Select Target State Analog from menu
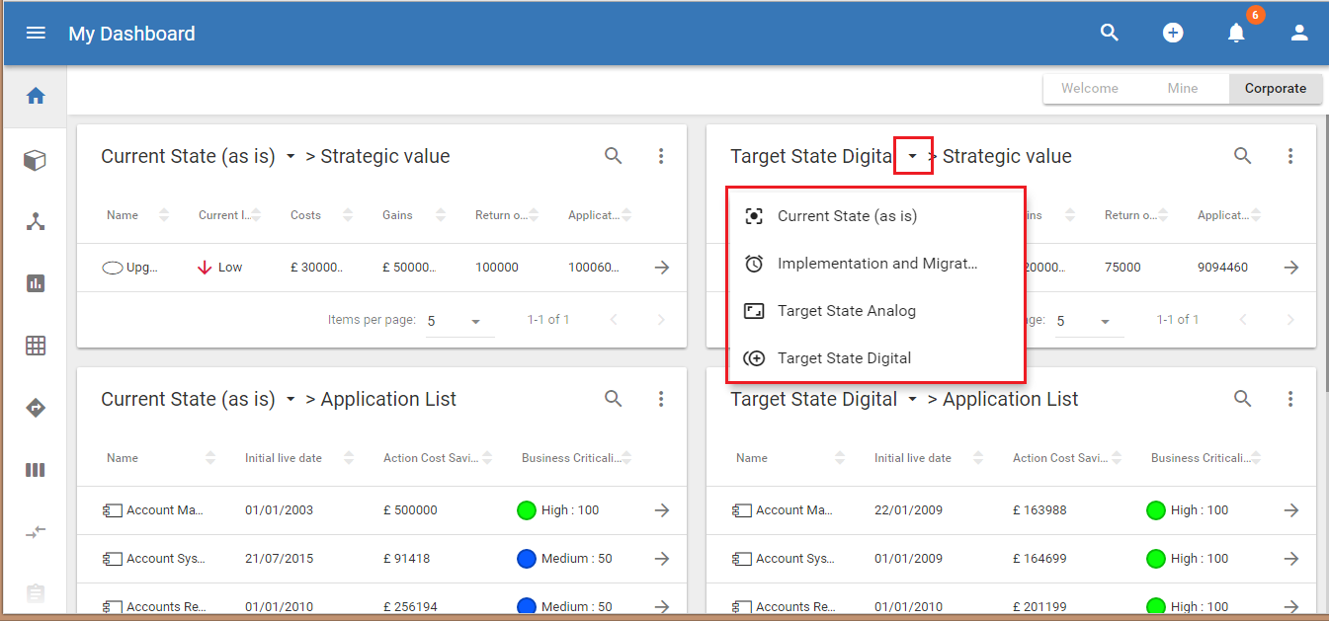 [x=846, y=311]
